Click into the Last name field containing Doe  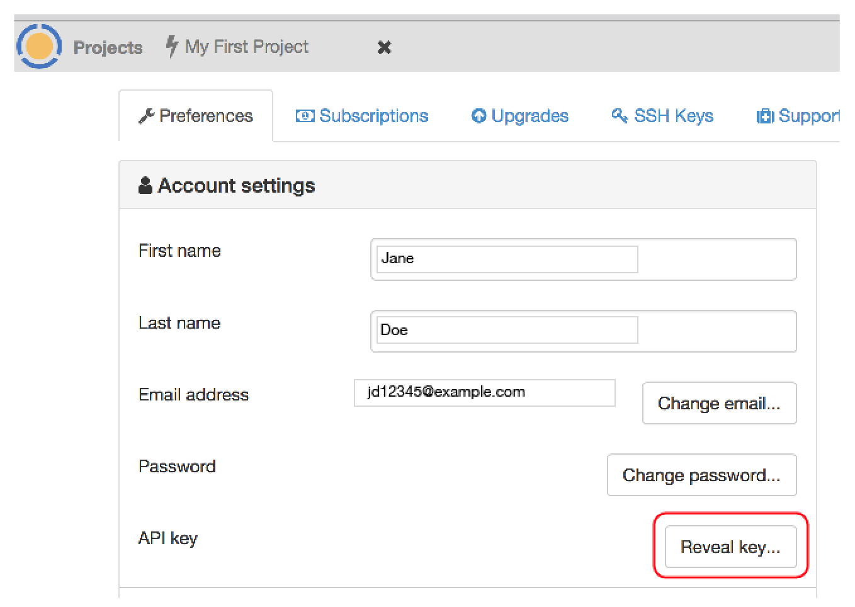(x=507, y=331)
